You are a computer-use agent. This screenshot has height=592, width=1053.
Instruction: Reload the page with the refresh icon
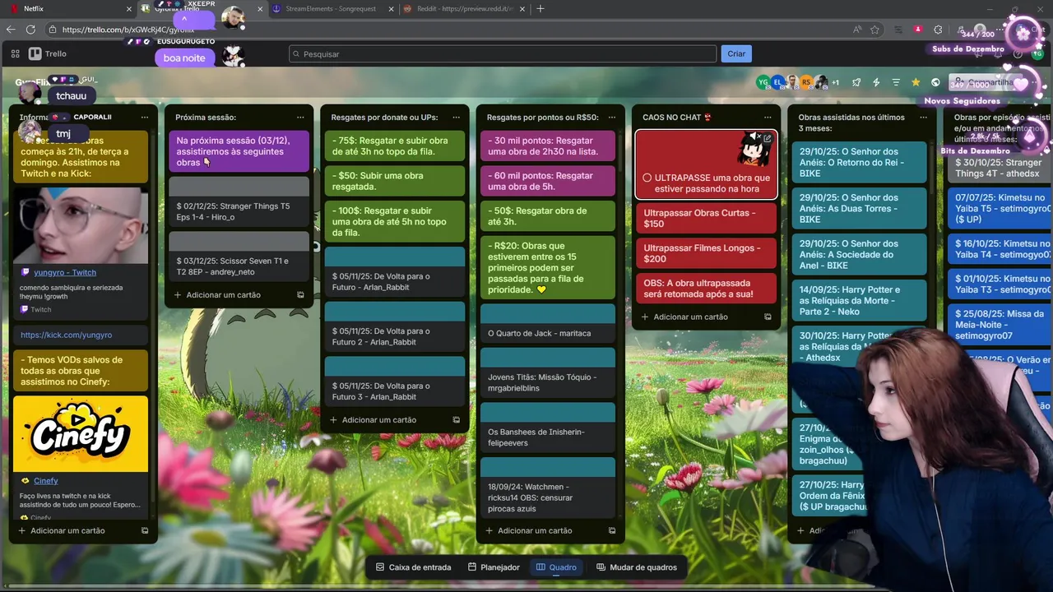click(30, 30)
